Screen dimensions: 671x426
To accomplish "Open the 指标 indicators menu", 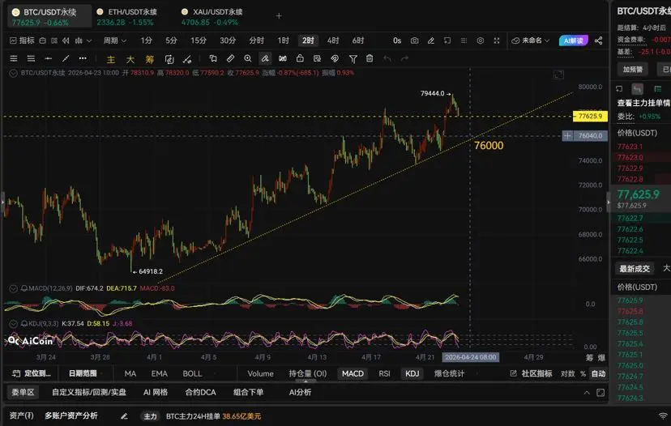I will (22, 40).
